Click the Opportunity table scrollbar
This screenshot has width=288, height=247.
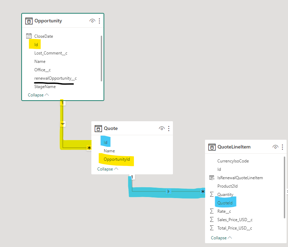[x=101, y=58]
